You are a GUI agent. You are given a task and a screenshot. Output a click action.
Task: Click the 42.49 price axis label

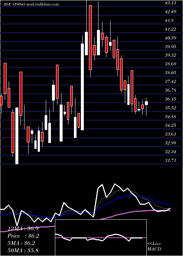click(x=171, y=12)
